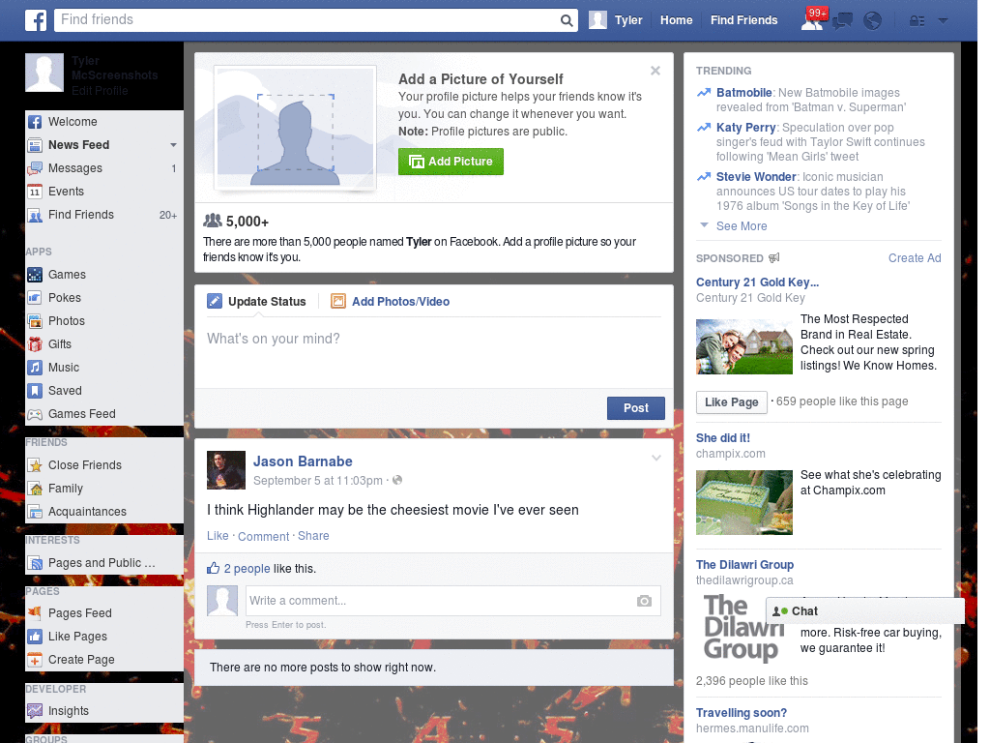Image resolution: width=990 pixels, height=743 pixels.
Task: Click the Facebook logo icon
Action: click(36, 20)
